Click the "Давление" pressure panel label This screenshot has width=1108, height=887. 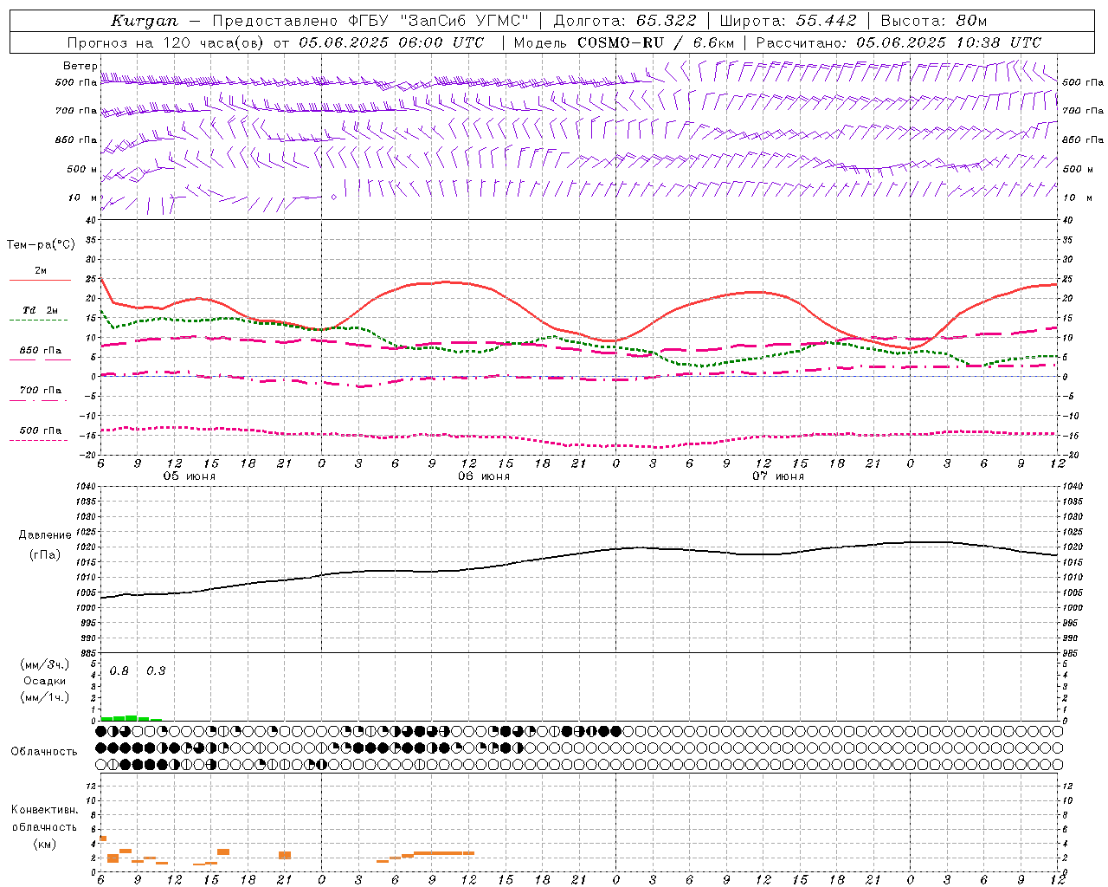(x=45, y=535)
